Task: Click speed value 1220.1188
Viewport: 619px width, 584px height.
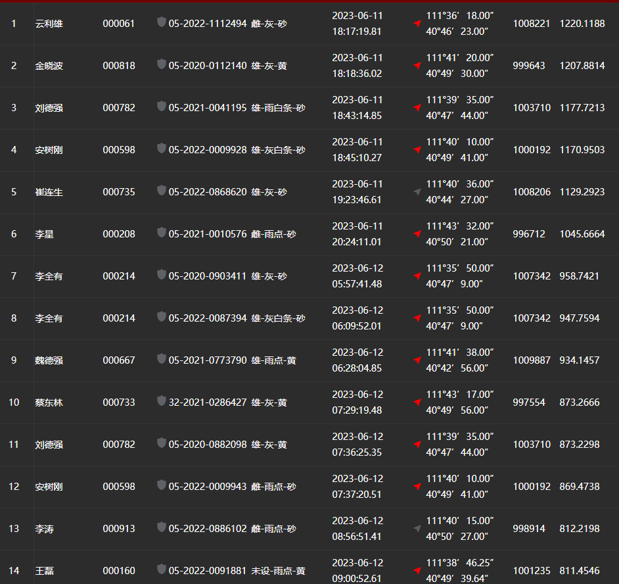Action: pyautogui.click(x=582, y=24)
